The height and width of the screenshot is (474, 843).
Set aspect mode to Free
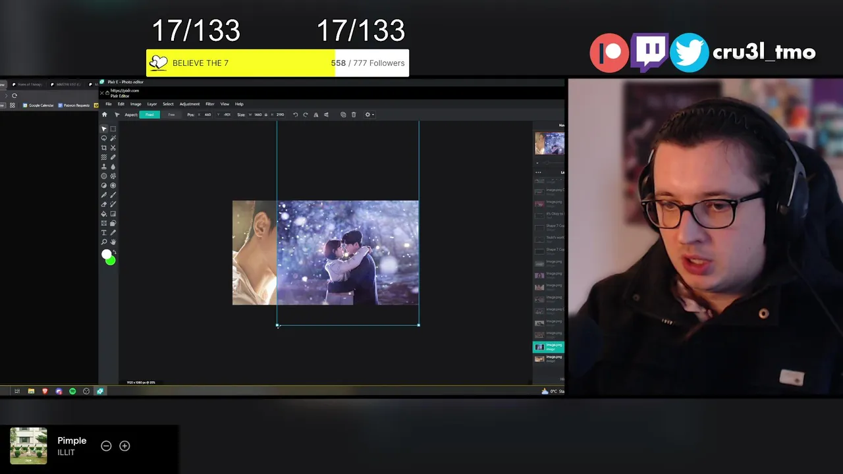[171, 115]
